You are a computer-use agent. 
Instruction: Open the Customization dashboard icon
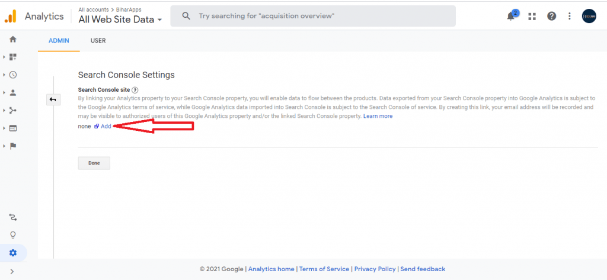[13, 57]
